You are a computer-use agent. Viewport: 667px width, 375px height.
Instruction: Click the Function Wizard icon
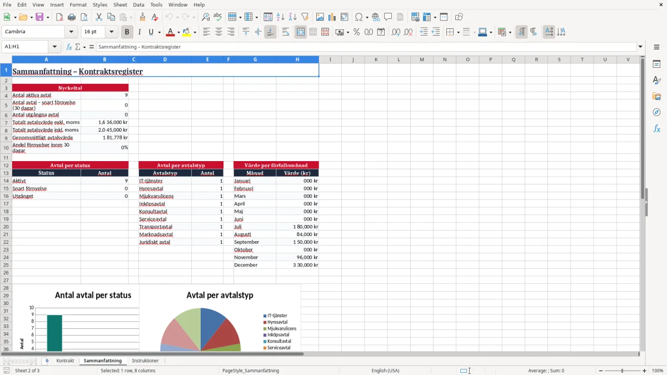click(x=69, y=47)
